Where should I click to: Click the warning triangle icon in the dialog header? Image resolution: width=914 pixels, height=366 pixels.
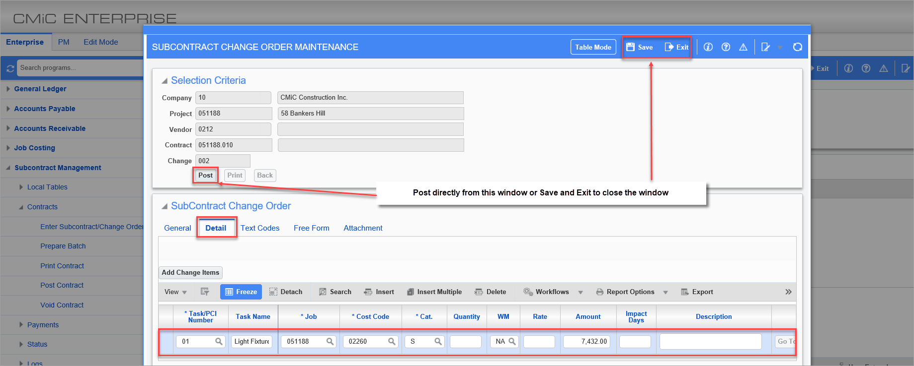coord(743,47)
